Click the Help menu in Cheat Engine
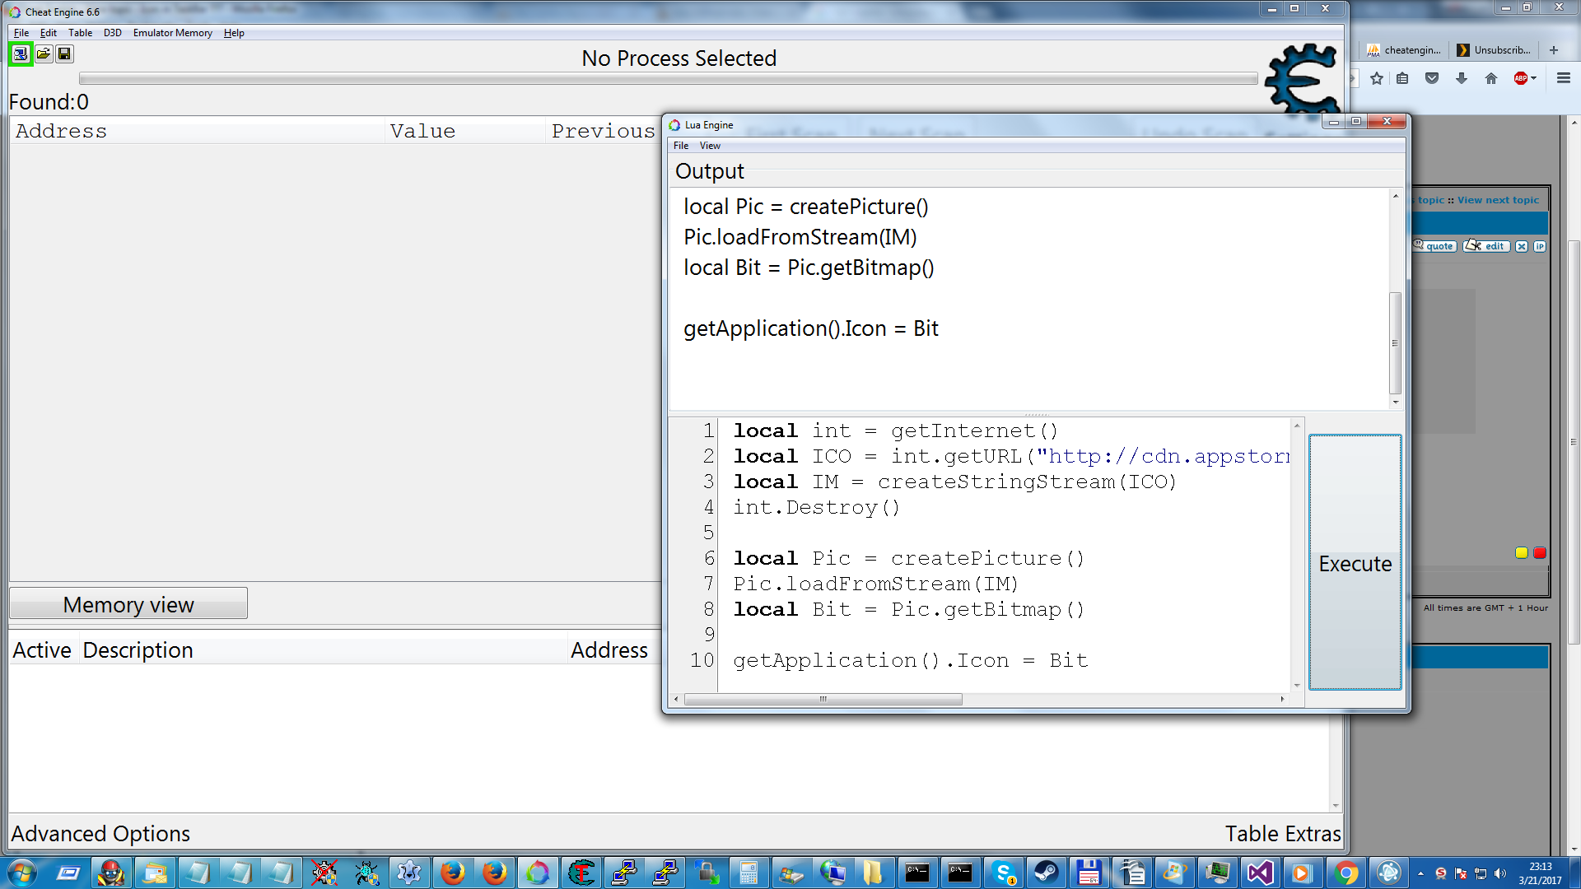Viewport: 1581px width, 889px height. [234, 33]
